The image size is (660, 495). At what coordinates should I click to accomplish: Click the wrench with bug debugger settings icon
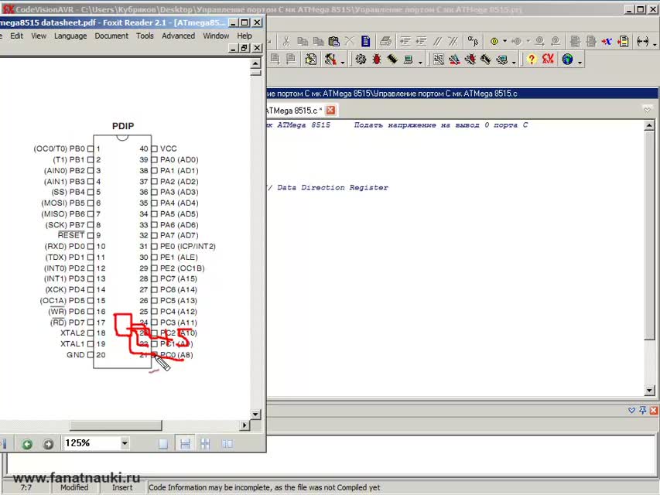[x=470, y=60]
